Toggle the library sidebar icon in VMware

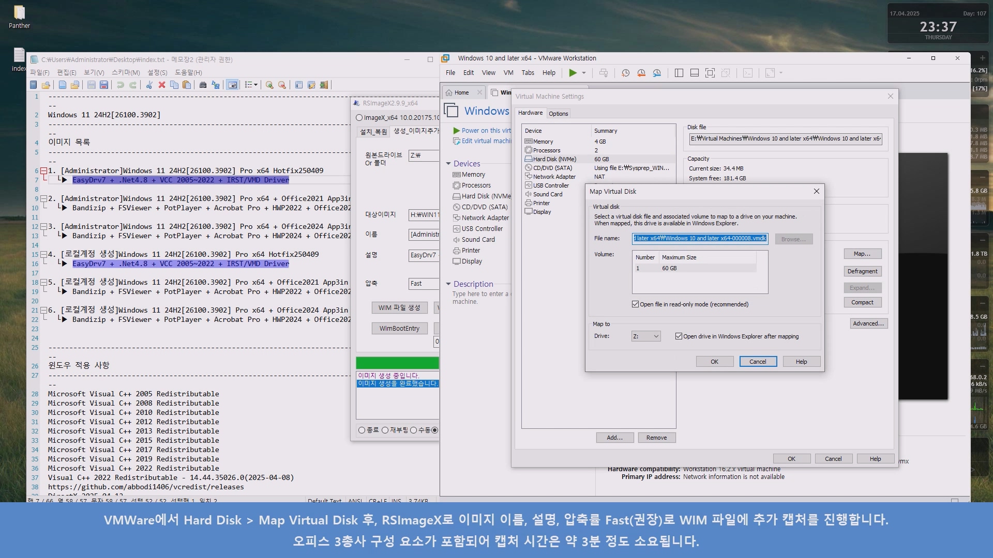[679, 73]
